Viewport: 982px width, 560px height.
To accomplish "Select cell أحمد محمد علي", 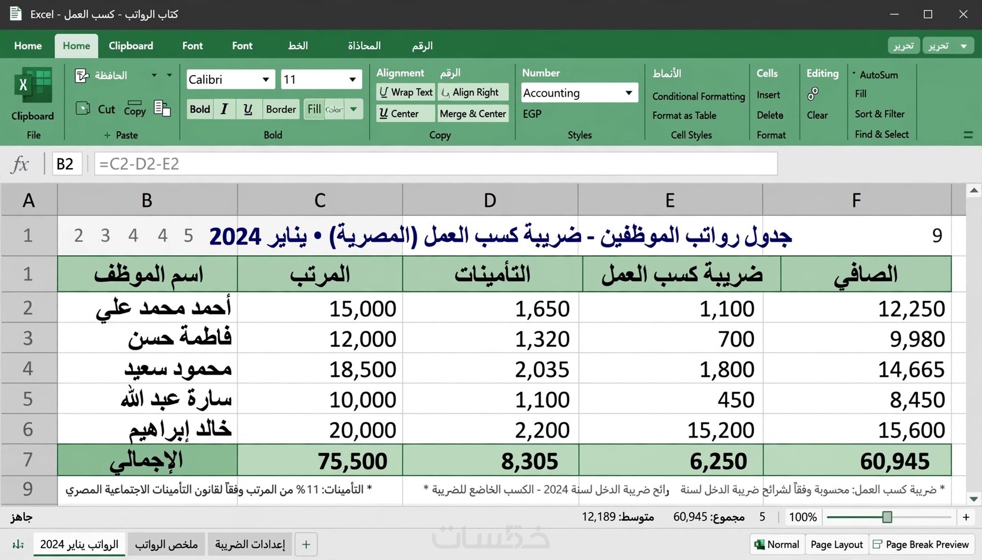I will [147, 308].
